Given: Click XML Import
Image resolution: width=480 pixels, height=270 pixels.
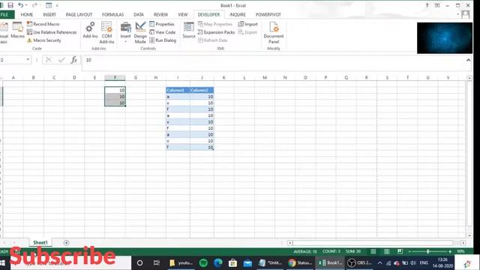Looking at the screenshot, I should click(x=248, y=24).
